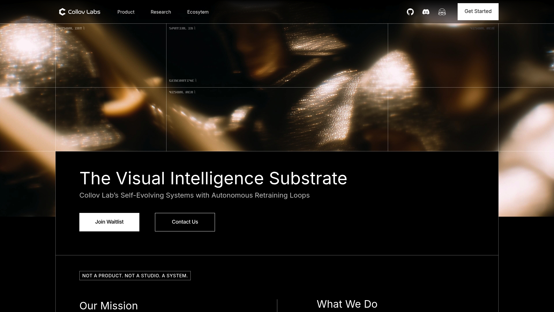Click the Collov Labs logo
The image size is (554, 312).
tap(79, 12)
